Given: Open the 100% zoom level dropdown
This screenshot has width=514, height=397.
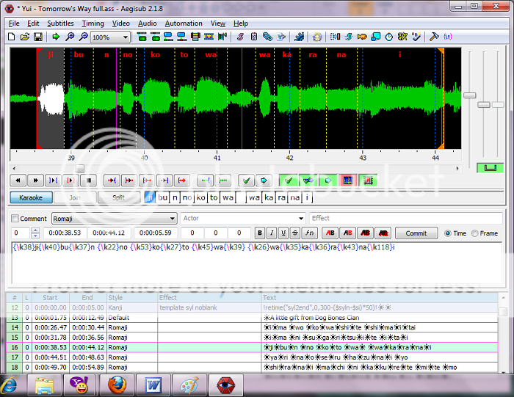Looking at the screenshot, I should 126,37.
